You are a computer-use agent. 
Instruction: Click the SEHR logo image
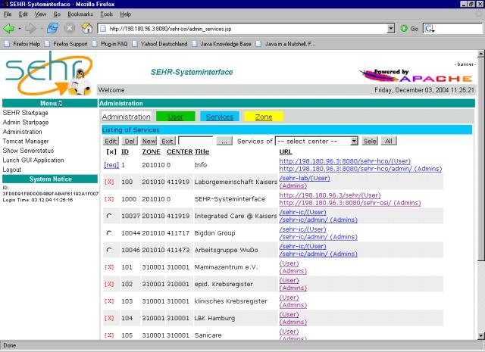tap(48, 73)
